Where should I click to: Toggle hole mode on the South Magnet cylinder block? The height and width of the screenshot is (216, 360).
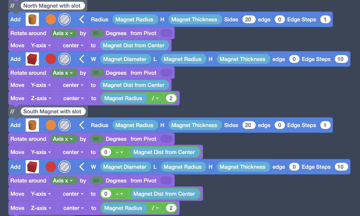click(x=64, y=125)
